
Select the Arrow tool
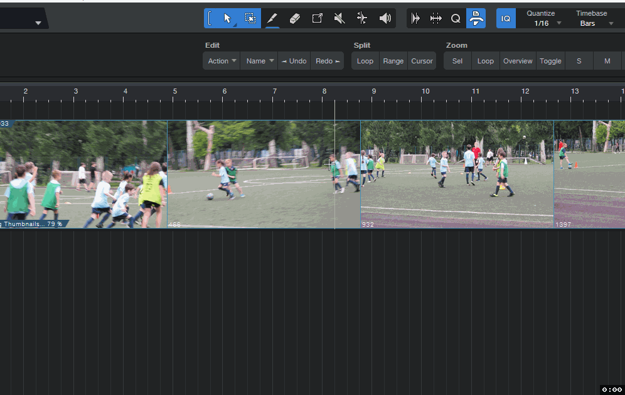pyautogui.click(x=227, y=18)
